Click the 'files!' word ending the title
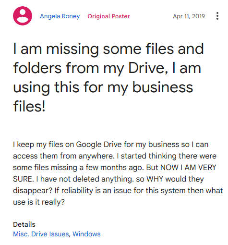The height and width of the screenshot is (245, 228). tap(29, 106)
